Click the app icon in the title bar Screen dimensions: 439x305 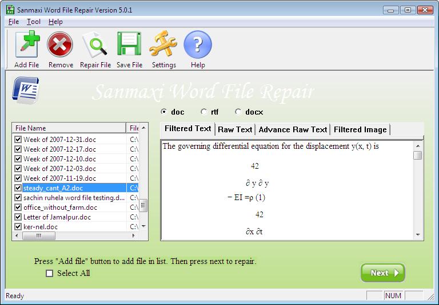[x=10, y=10]
